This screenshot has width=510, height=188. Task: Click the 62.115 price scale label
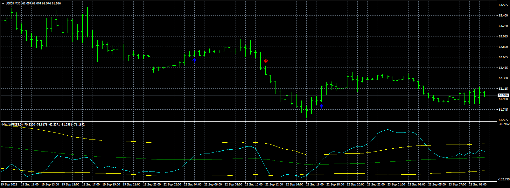point(503,89)
